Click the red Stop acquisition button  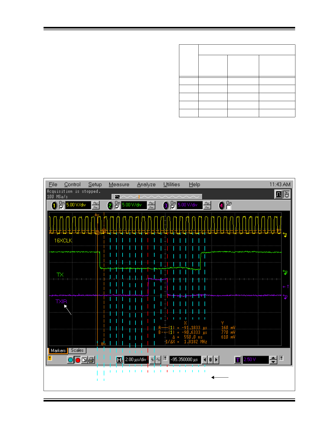coord(78,360)
